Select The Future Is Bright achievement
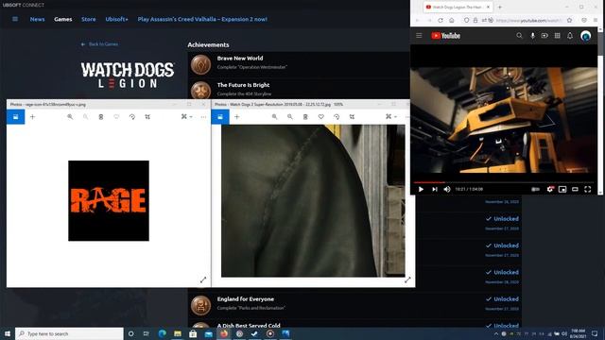The width and height of the screenshot is (605, 340). click(x=299, y=89)
